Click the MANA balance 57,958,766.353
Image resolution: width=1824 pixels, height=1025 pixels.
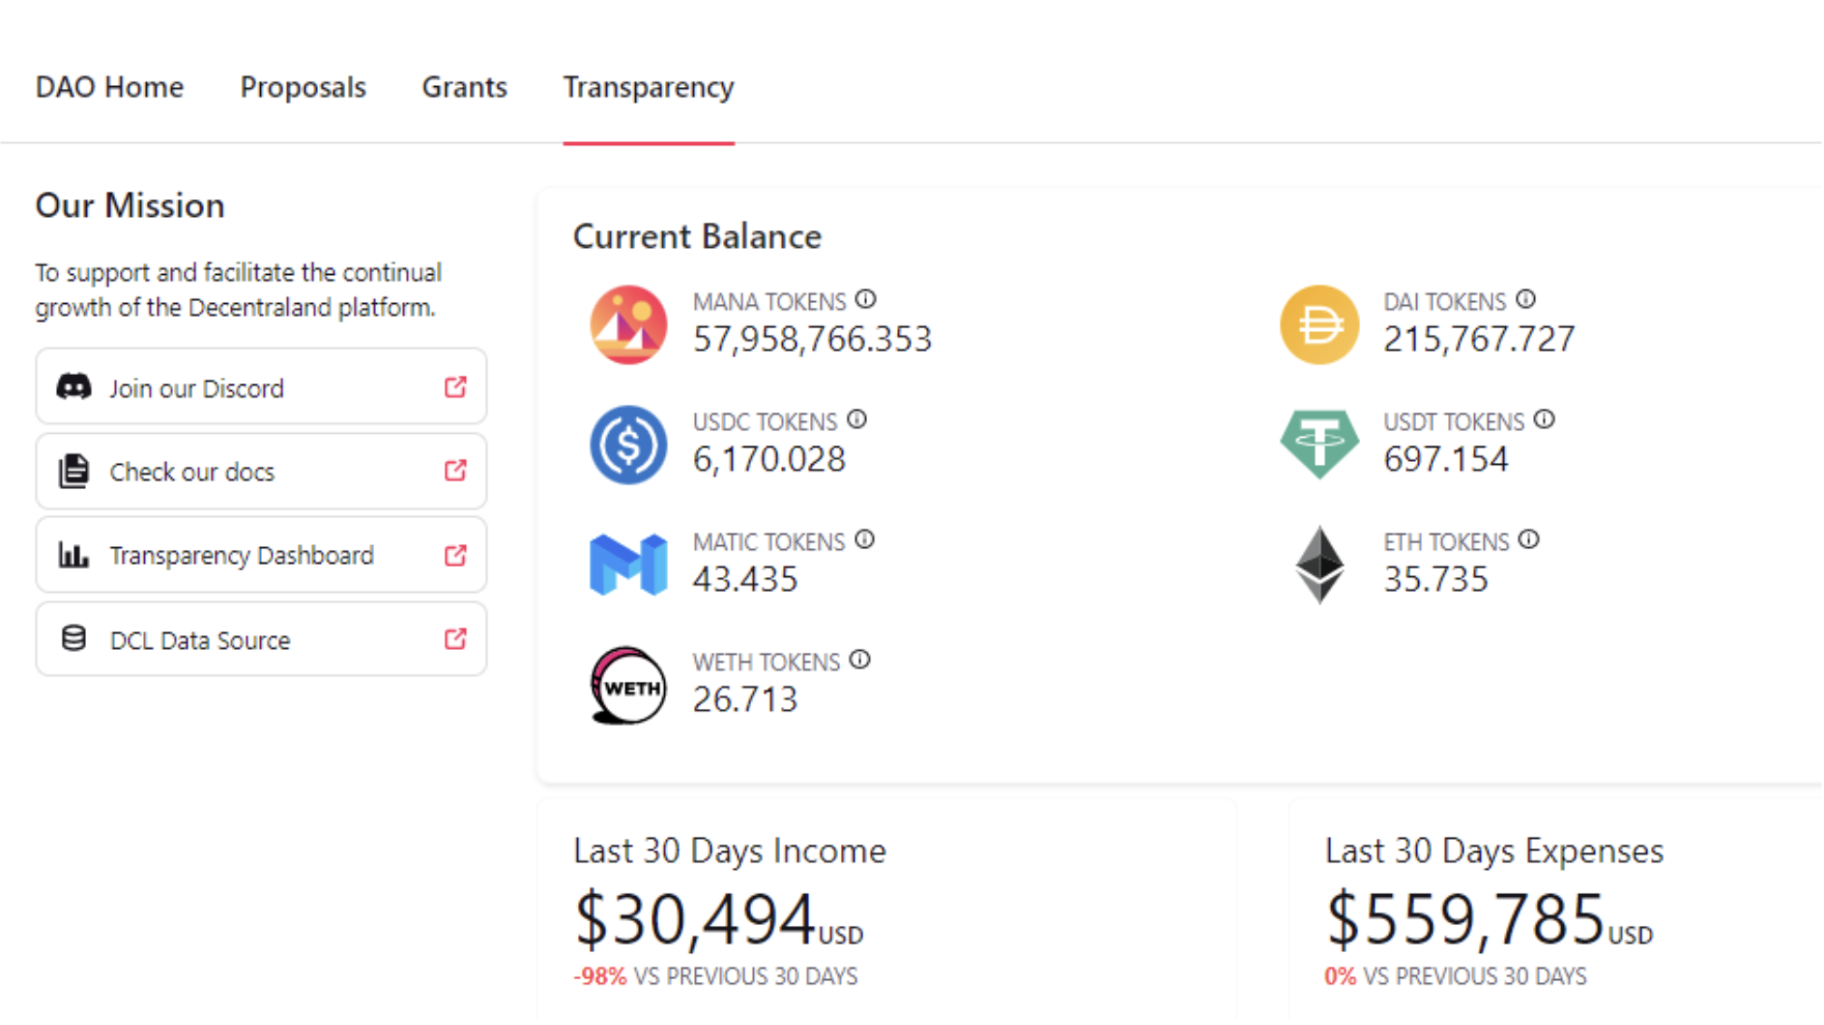pyautogui.click(x=812, y=339)
